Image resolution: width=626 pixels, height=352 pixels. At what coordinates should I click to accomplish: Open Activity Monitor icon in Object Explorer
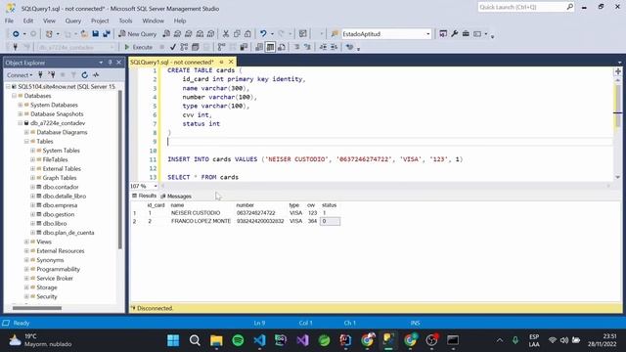pyautogui.click(x=96, y=75)
